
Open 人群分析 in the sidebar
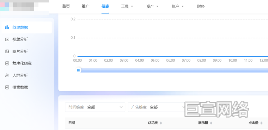27,75
